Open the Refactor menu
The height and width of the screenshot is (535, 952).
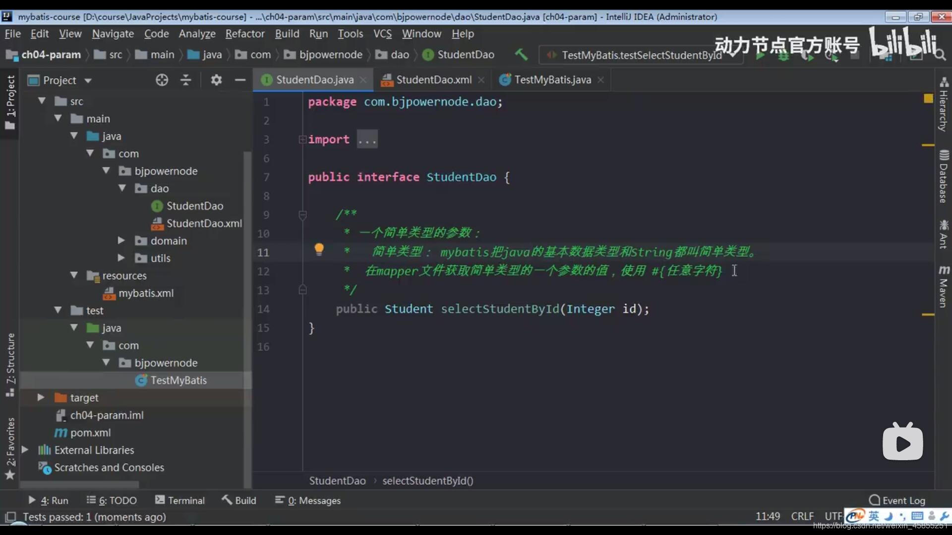tap(245, 34)
